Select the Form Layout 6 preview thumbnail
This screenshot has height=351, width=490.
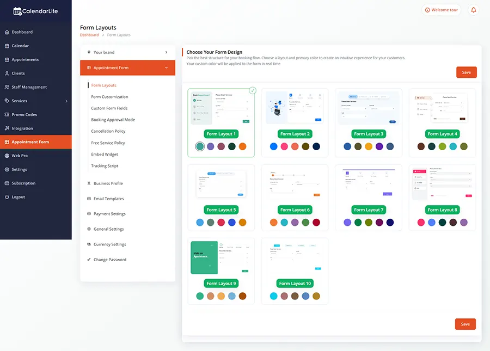[295, 184]
